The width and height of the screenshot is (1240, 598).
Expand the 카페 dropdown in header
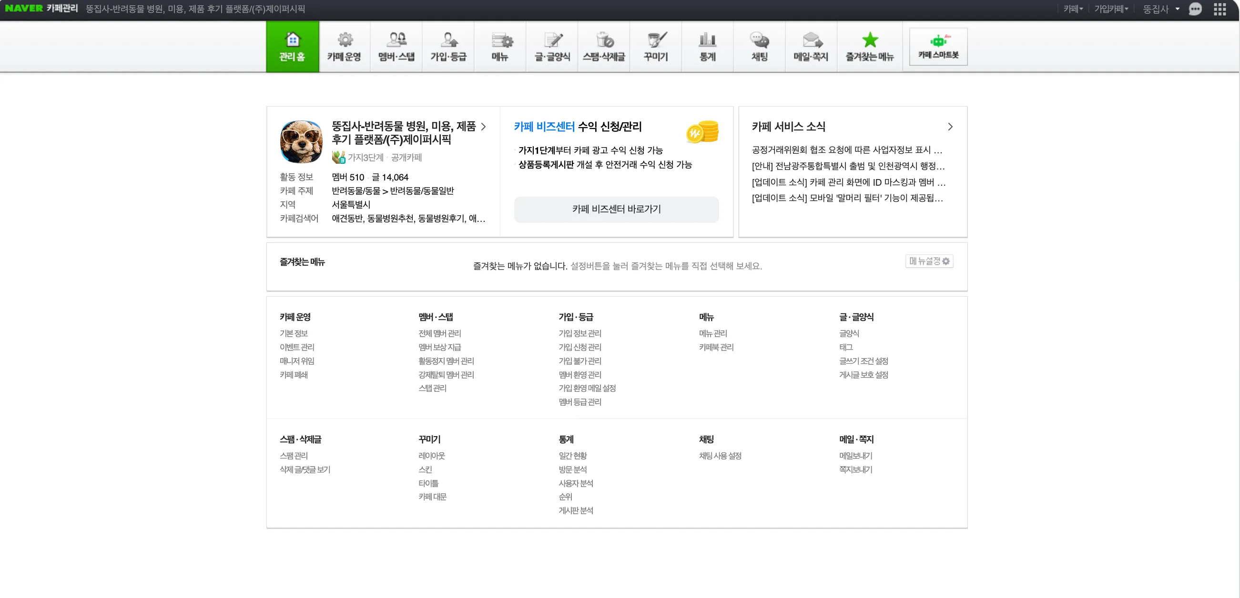coord(1073,9)
